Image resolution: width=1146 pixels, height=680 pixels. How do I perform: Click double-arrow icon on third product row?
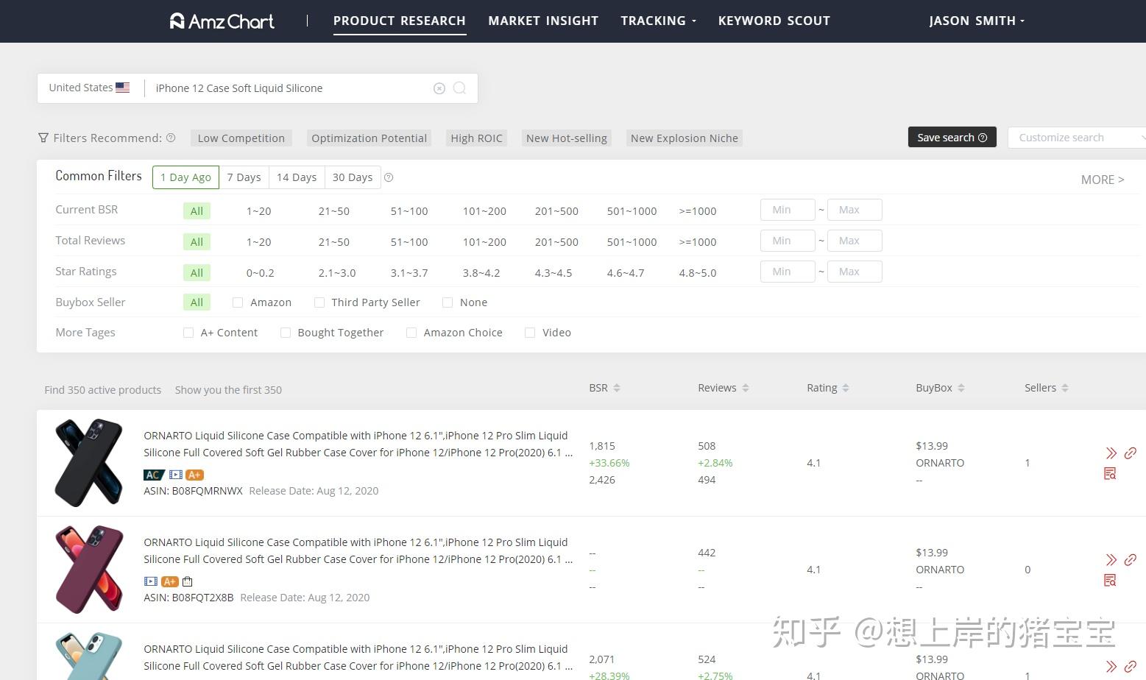(1111, 667)
